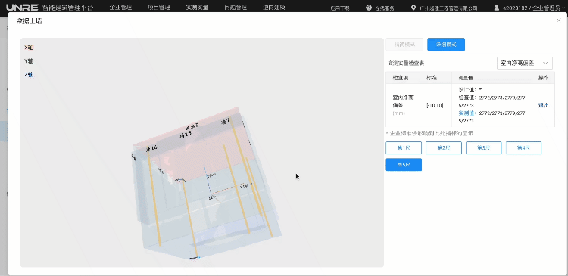Click the user account avatar icon
The width and height of the screenshot is (568, 276).
pos(497,8)
